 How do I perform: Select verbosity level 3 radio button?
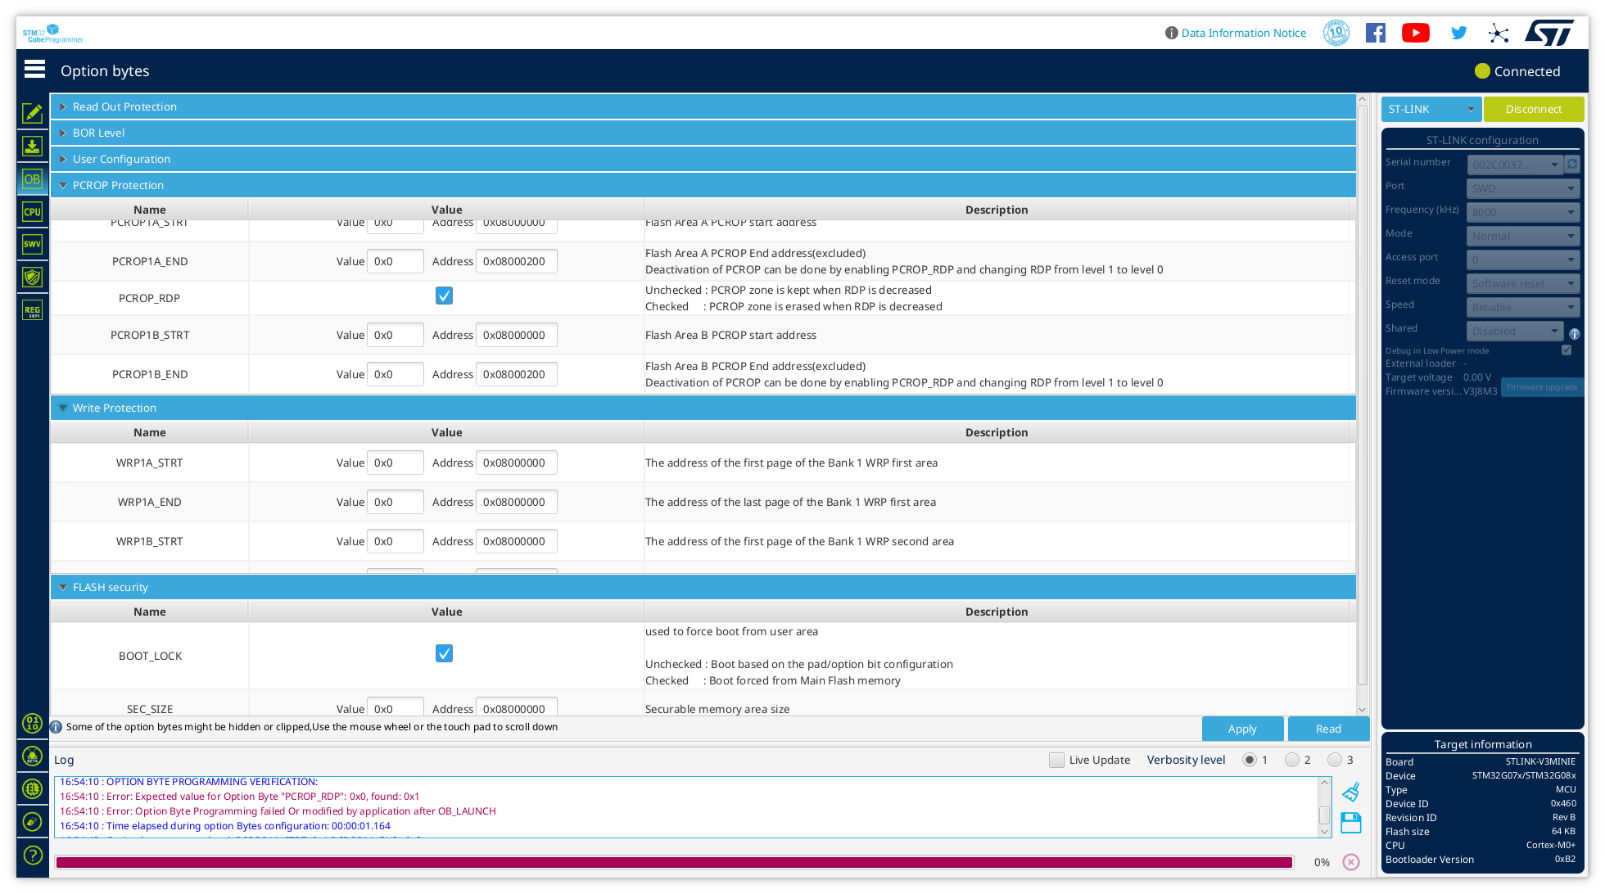(x=1335, y=760)
